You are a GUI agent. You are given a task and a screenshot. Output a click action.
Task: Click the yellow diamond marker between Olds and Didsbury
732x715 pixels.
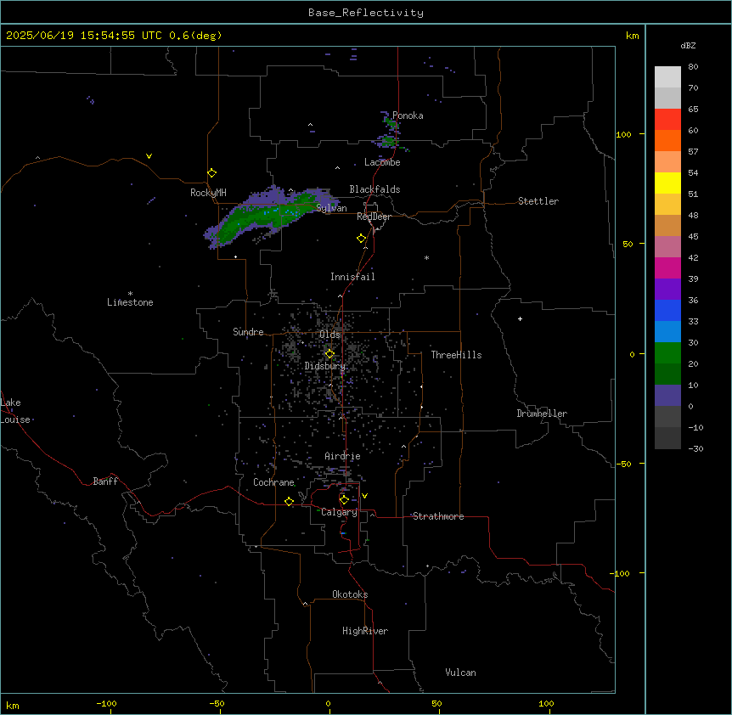(x=329, y=354)
